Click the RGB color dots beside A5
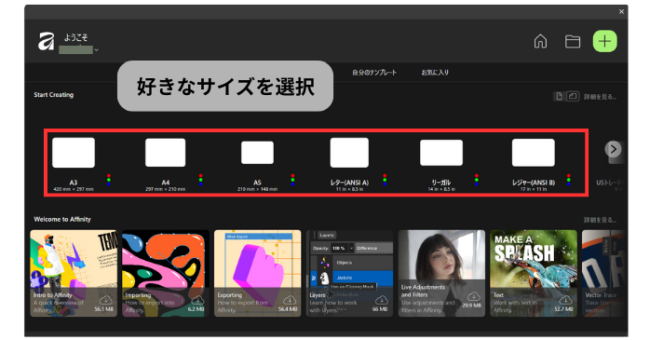 click(292, 180)
